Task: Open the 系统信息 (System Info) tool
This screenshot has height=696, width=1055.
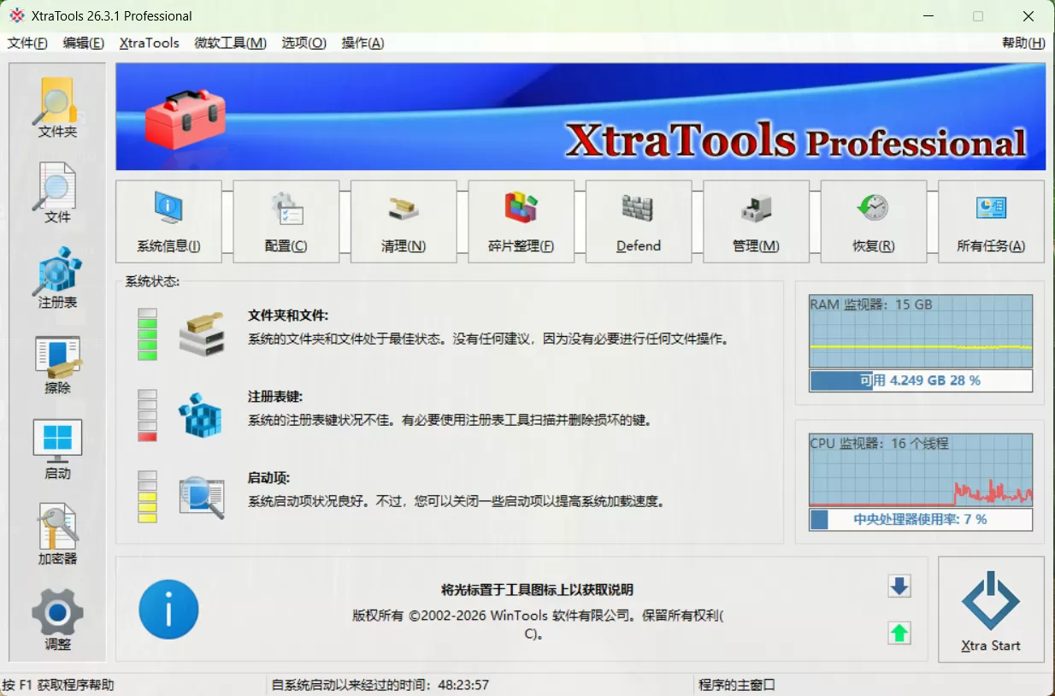Action: click(168, 221)
